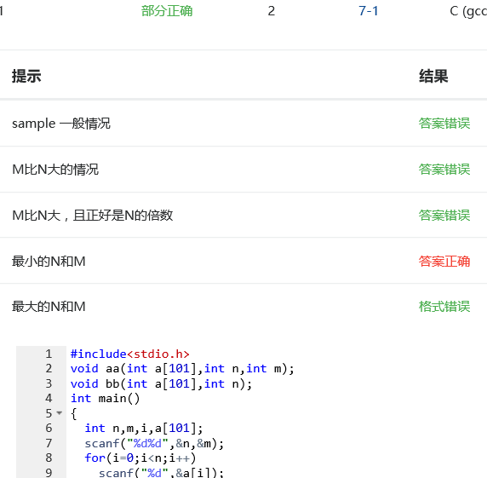
Task: Click line number 9 in the gutter
Action: pyautogui.click(x=49, y=473)
